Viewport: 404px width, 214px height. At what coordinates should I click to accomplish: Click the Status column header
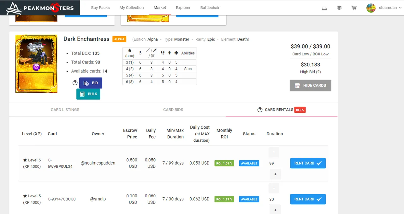coord(249,134)
